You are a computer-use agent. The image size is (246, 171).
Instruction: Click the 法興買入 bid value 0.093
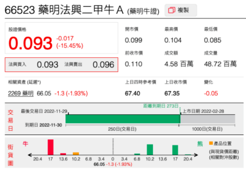(x=48, y=65)
